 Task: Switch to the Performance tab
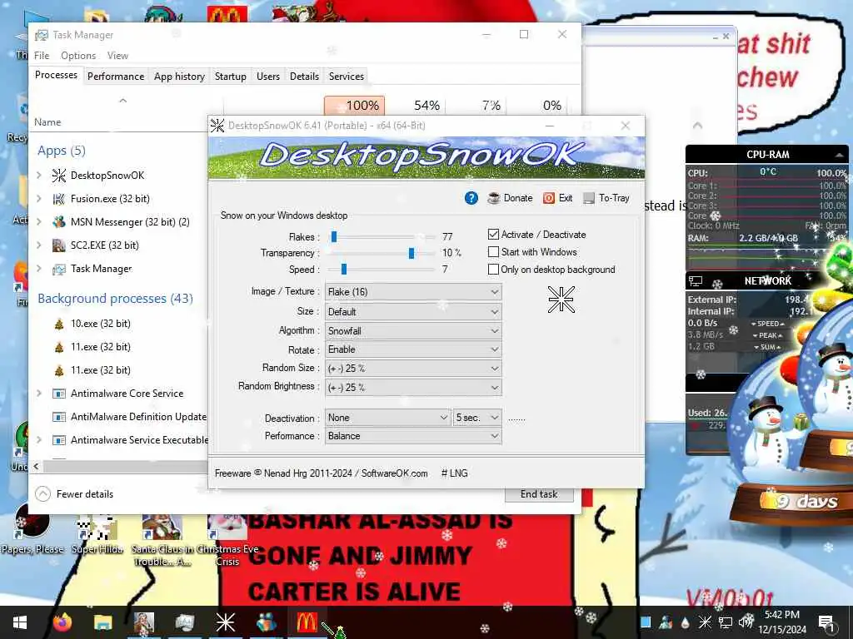pyautogui.click(x=116, y=77)
